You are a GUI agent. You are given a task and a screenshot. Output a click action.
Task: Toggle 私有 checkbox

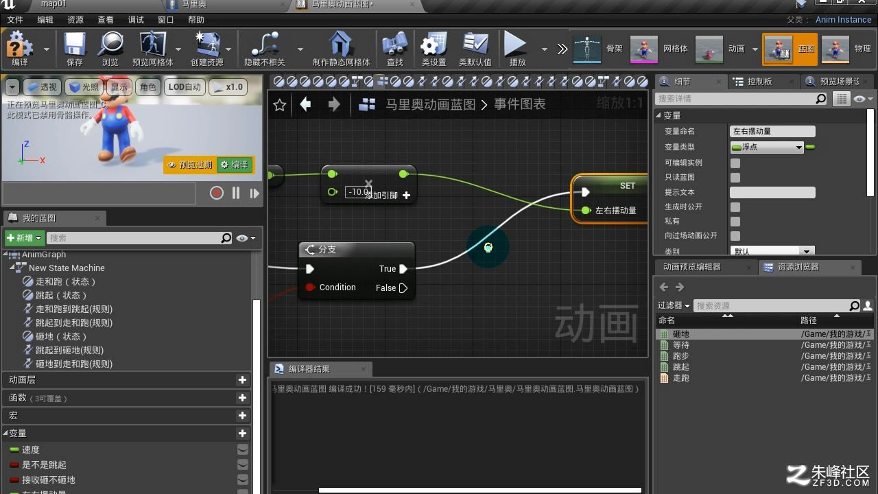pyautogui.click(x=735, y=222)
